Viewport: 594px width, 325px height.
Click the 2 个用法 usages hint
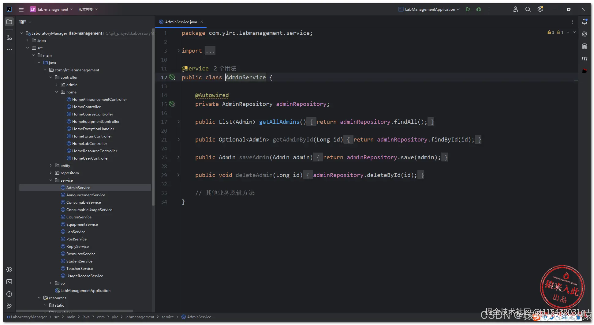225,68
